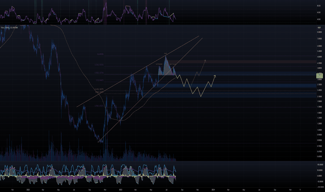Select the solid yellow projection arrow head

215,76
